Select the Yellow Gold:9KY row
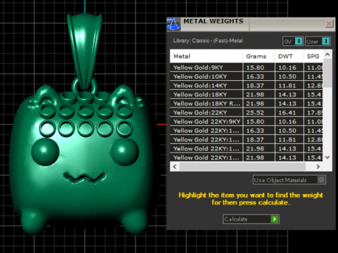This screenshot has width=338, height=253. click(246, 67)
